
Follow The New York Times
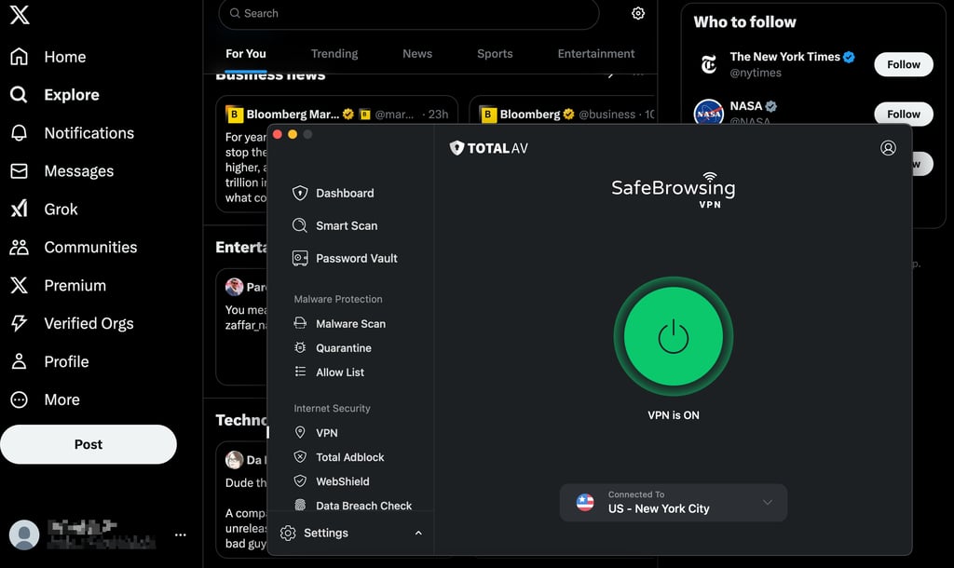904,64
